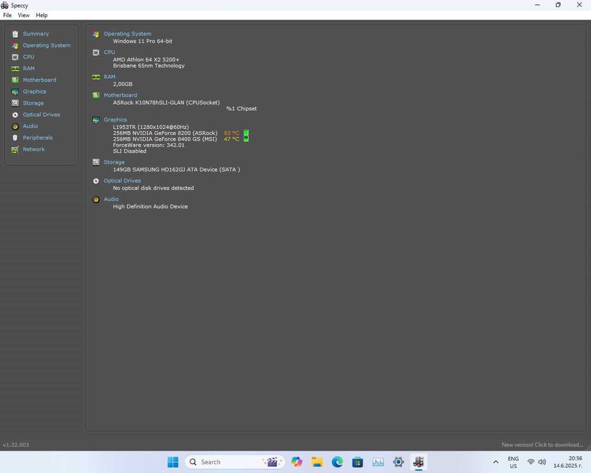Screen dimensions: 591x473
Task: Click the Peripherals mouse icon in the sidebar
Action: click(15, 138)
